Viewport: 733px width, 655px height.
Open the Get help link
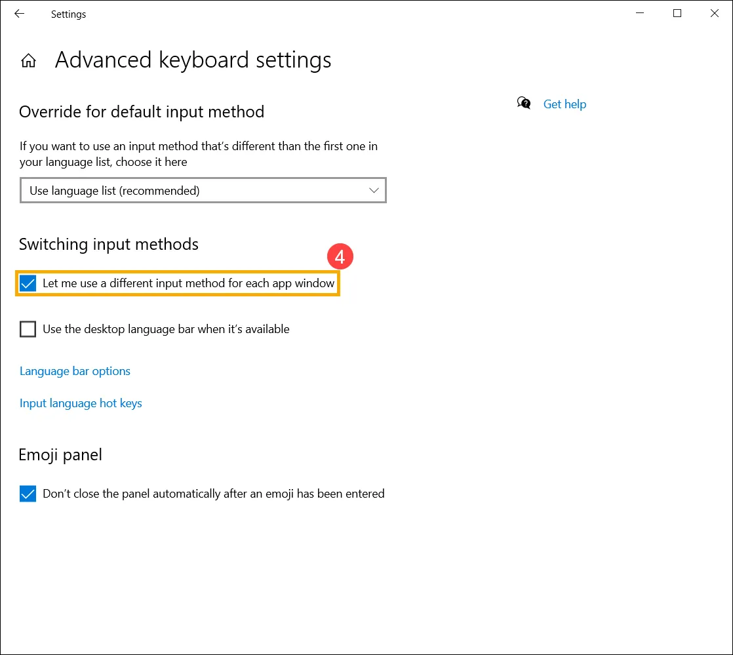[x=565, y=104]
